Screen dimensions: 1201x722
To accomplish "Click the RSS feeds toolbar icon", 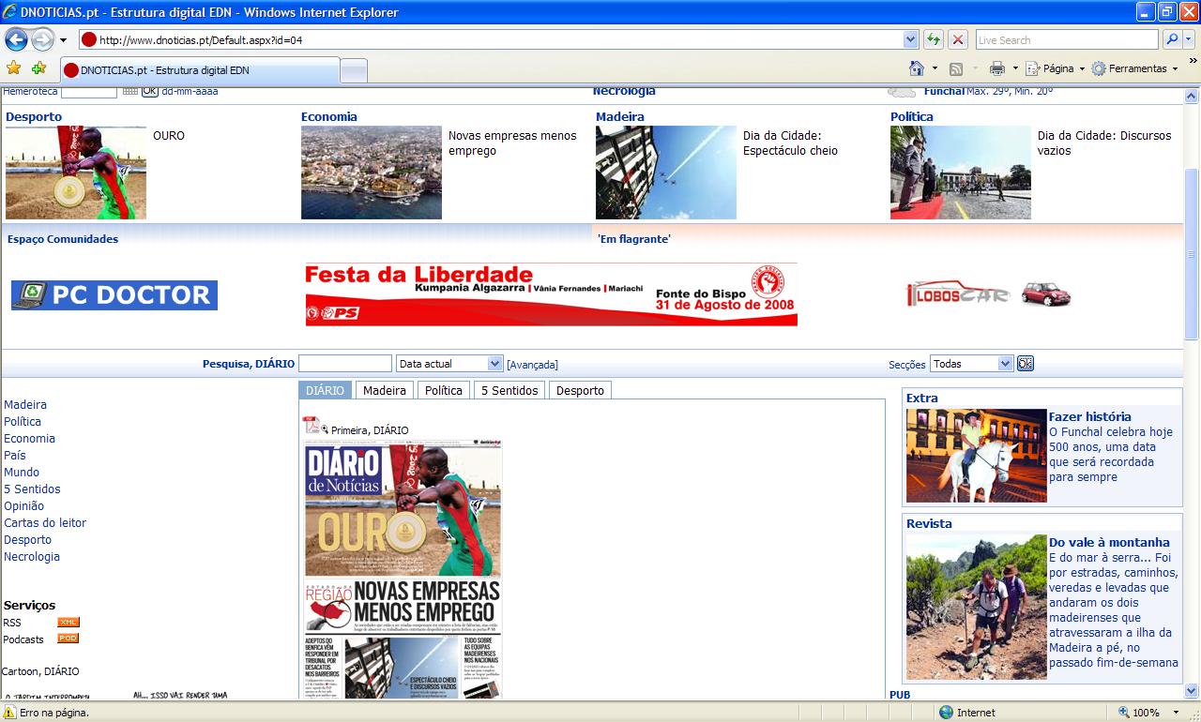I will pyautogui.click(x=956, y=68).
